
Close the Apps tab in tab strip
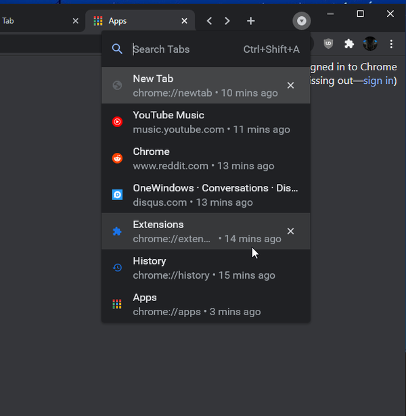184,21
